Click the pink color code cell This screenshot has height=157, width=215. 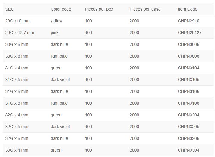[55, 33]
